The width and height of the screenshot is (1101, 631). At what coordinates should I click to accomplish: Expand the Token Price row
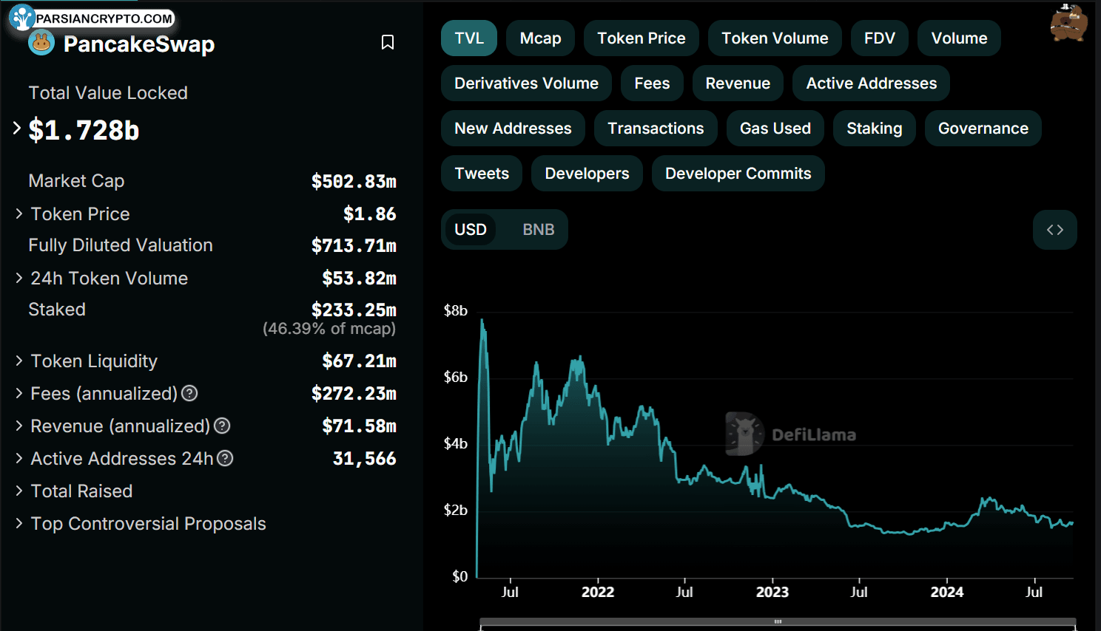pyautogui.click(x=19, y=214)
